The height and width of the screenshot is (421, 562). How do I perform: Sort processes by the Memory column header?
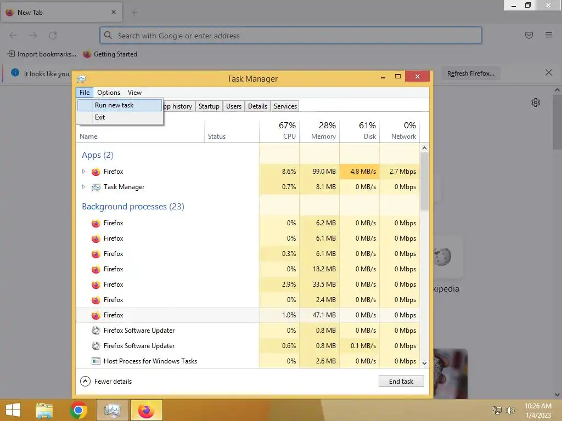[x=320, y=130]
